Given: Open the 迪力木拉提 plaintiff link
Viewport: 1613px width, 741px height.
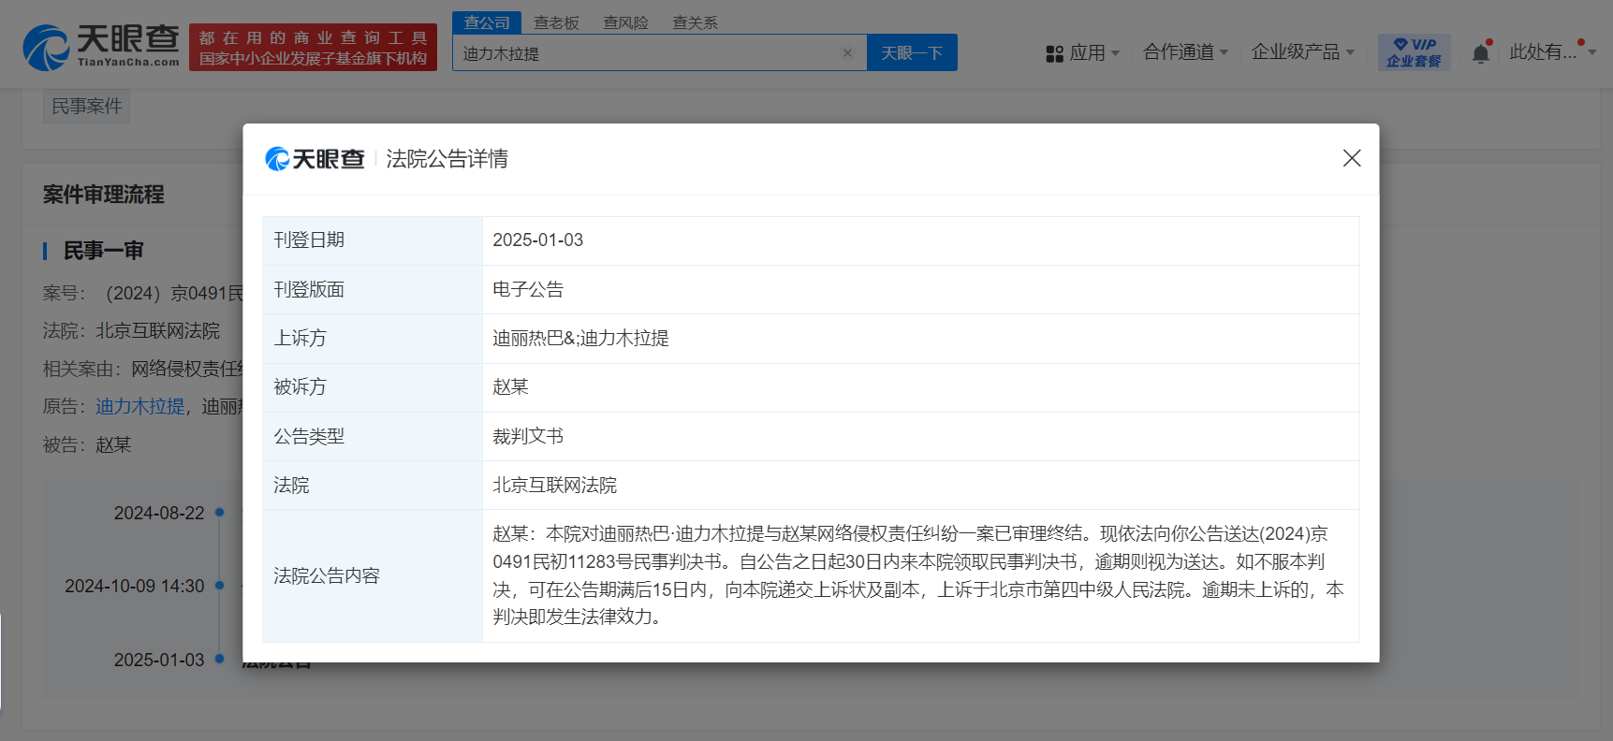Looking at the screenshot, I should pyautogui.click(x=140, y=406).
